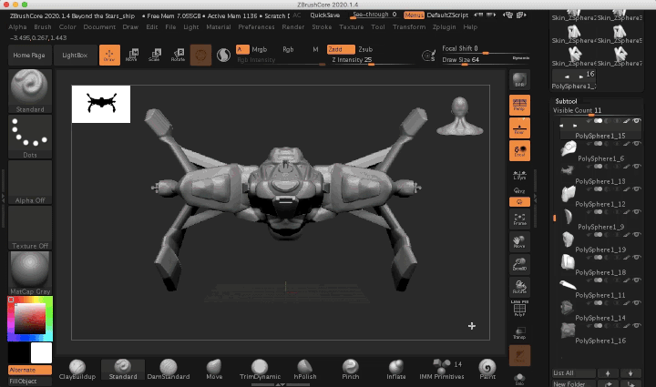The height and width of the screenshot is (387, 656).
Task: Select the Move brush
Action: click(x=214, y=368)
